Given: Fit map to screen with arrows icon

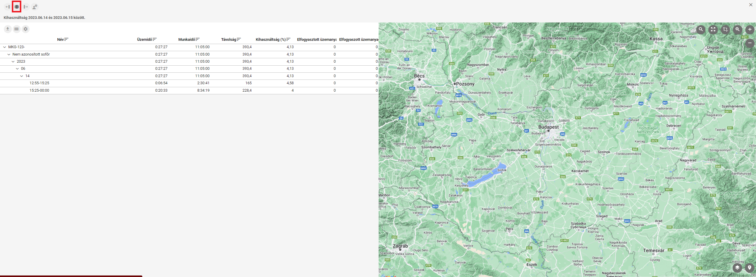Looking at the screenshot, I should point(713,29).
